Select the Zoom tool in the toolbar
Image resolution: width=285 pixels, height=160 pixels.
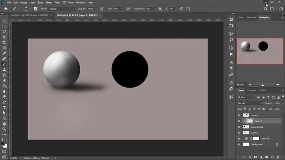4,129
